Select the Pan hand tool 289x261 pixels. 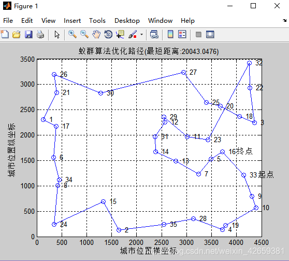(96, 34)
